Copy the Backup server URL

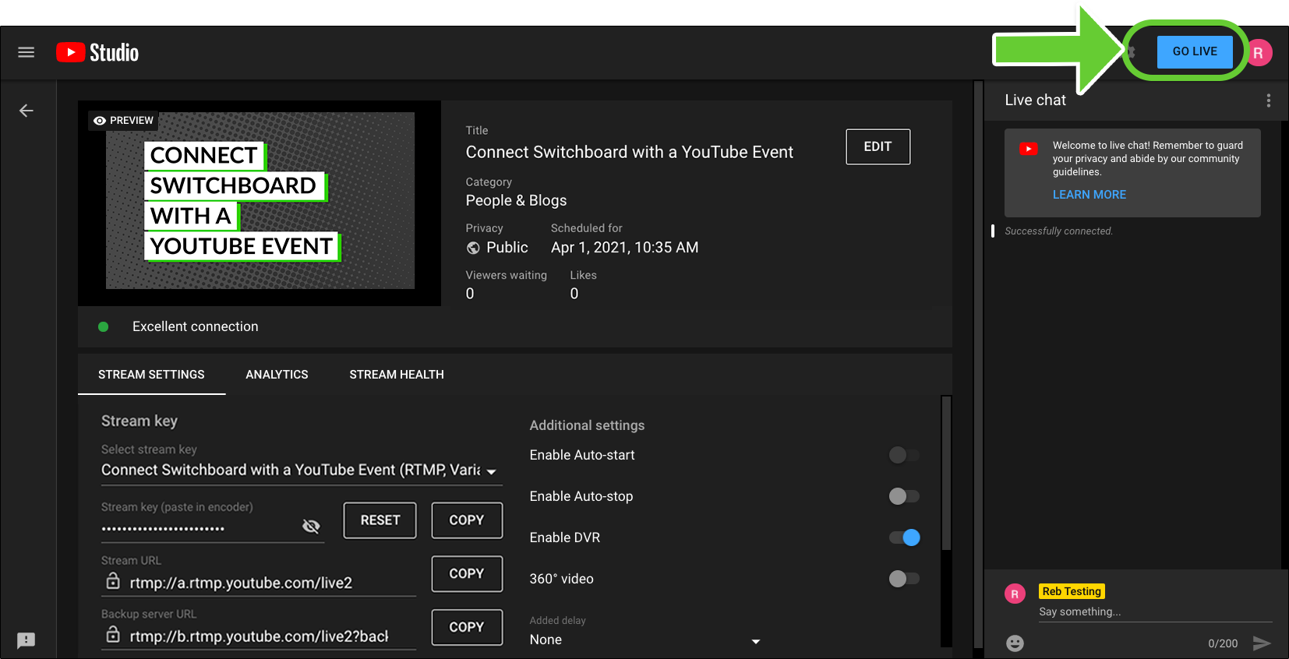coord(467,627)
